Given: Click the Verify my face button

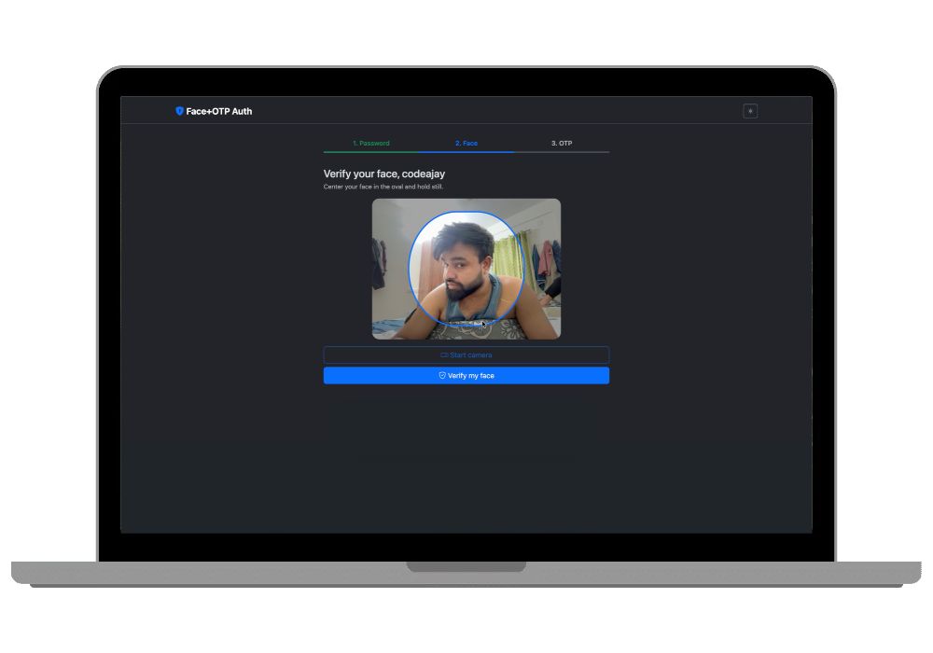Looking at the screenshot, I should point(466,376).
